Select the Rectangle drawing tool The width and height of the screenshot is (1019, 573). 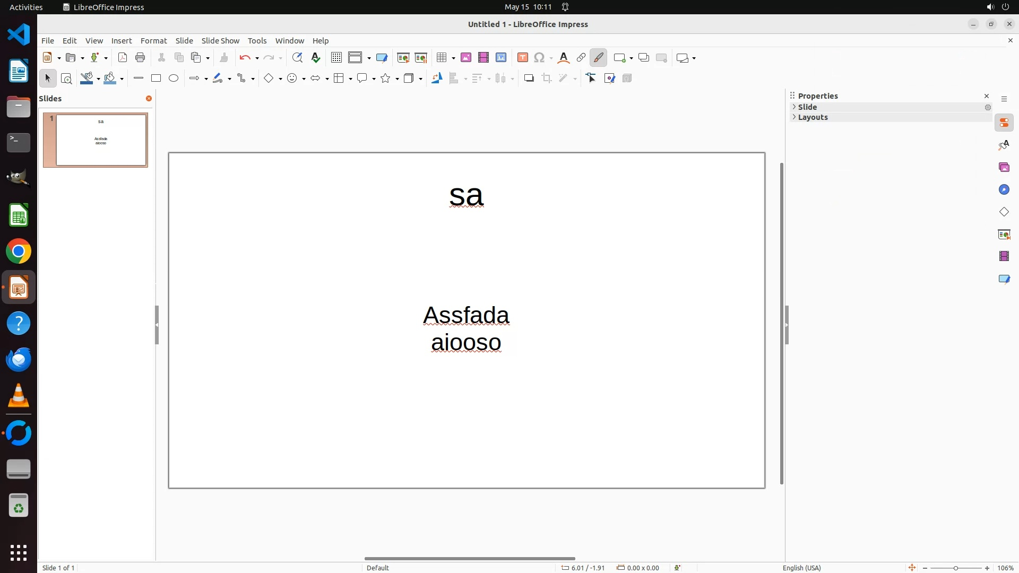tap(156, 79)
